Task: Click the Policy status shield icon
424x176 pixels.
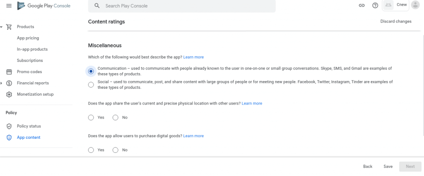Action: (x=9, y=126)
